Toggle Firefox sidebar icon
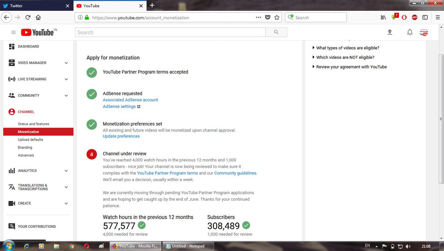The image size is (444, 251). (425, 17)
